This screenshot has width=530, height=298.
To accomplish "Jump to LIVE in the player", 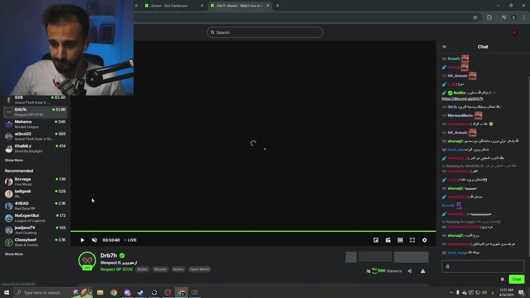I will click(130, 240).
